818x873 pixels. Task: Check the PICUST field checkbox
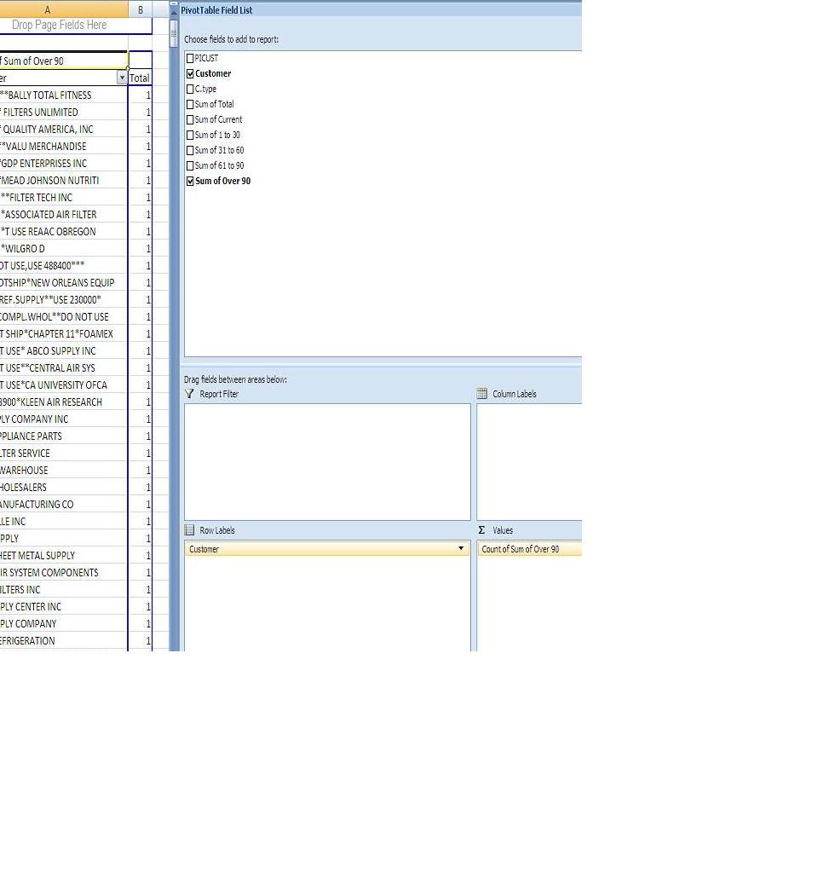[x=190, y=58]
